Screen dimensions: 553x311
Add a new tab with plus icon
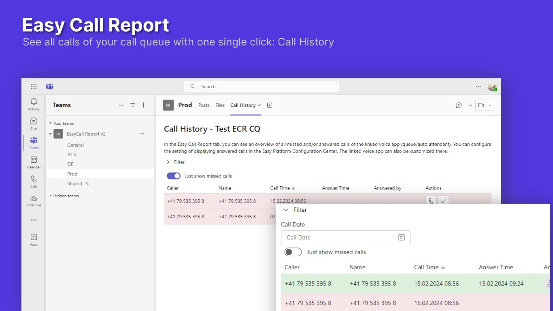(270, 105)
